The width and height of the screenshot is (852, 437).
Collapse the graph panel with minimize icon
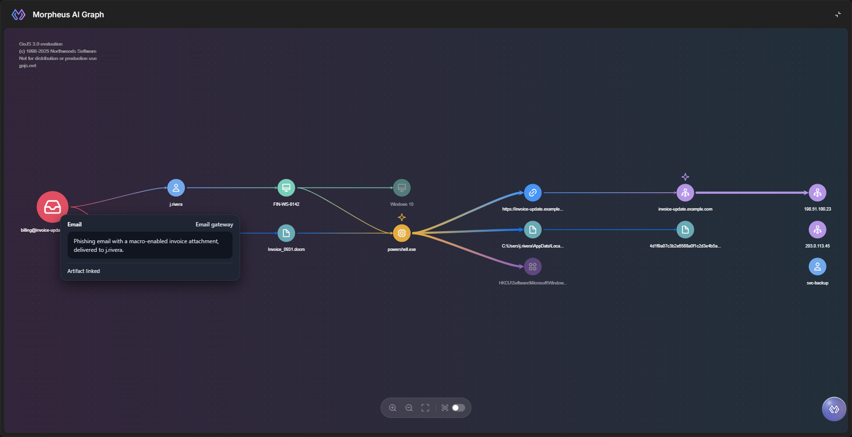838,14
